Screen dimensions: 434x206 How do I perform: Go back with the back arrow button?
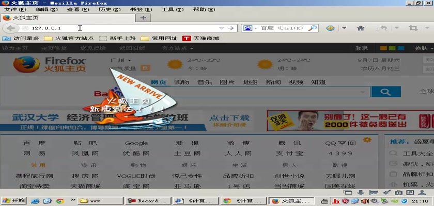coord(10,28)
